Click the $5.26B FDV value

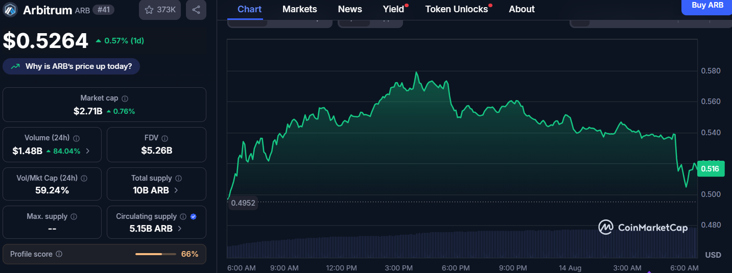(x=156, y=151)
